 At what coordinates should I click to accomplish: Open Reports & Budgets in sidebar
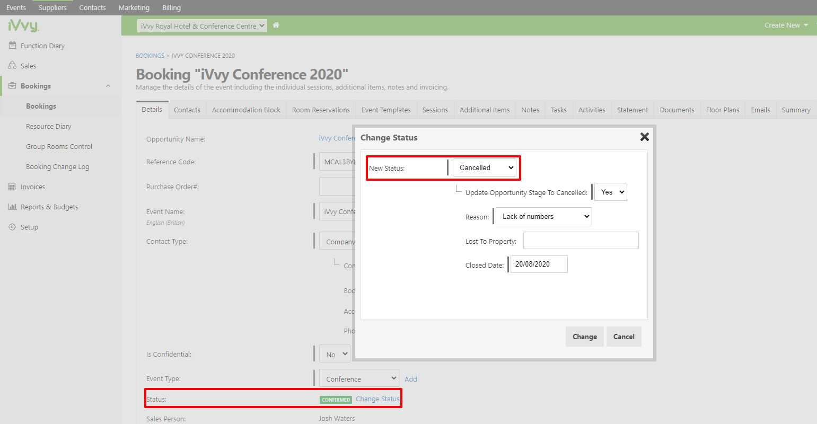point(49,207)
